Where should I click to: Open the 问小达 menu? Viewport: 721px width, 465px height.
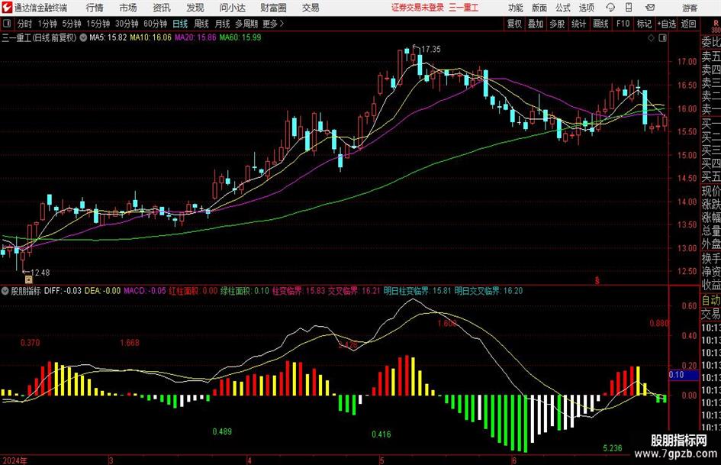tap(232, 8)
